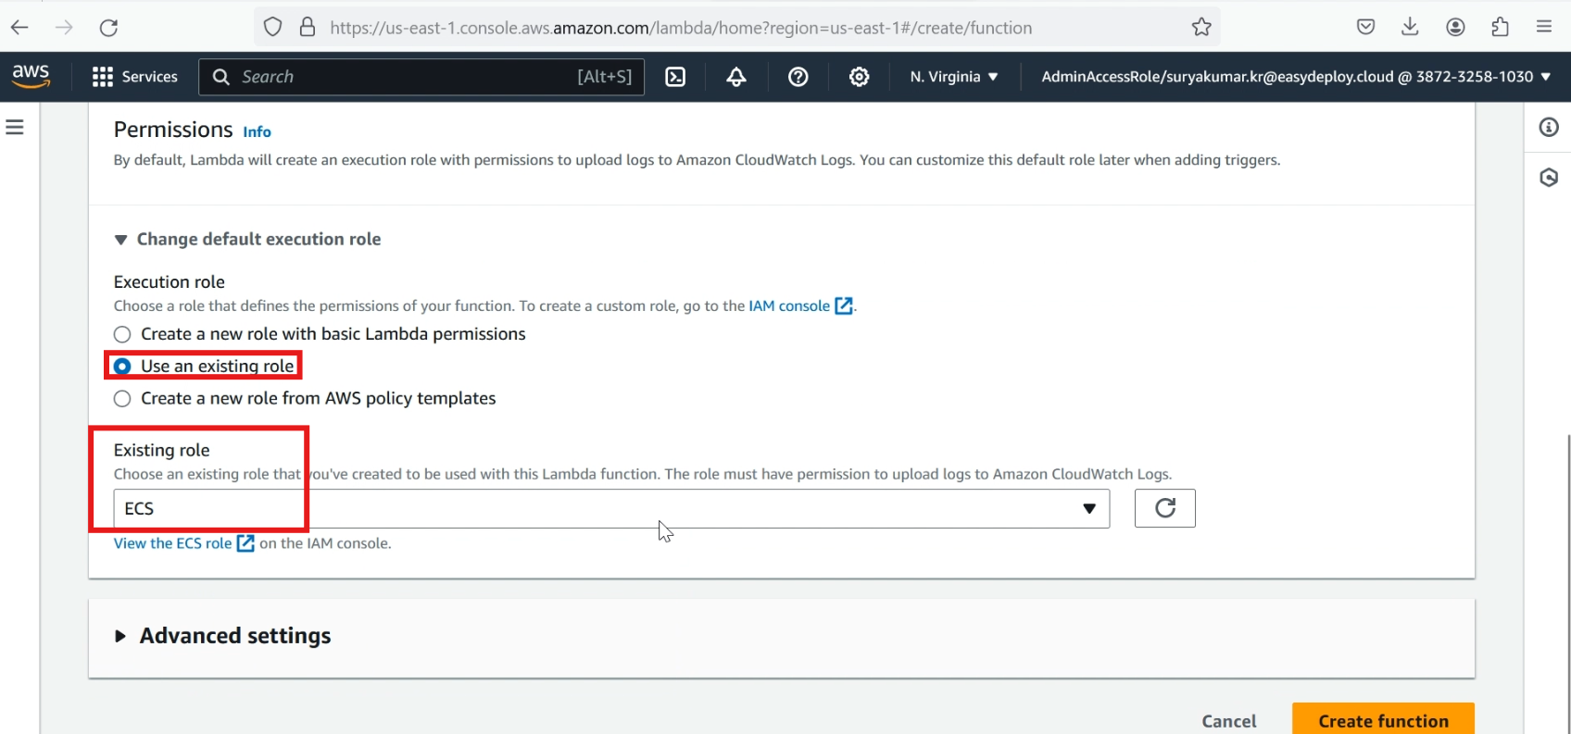
Task: Open the browser extensions puzzle icon
Action: tap(1500, 27)
